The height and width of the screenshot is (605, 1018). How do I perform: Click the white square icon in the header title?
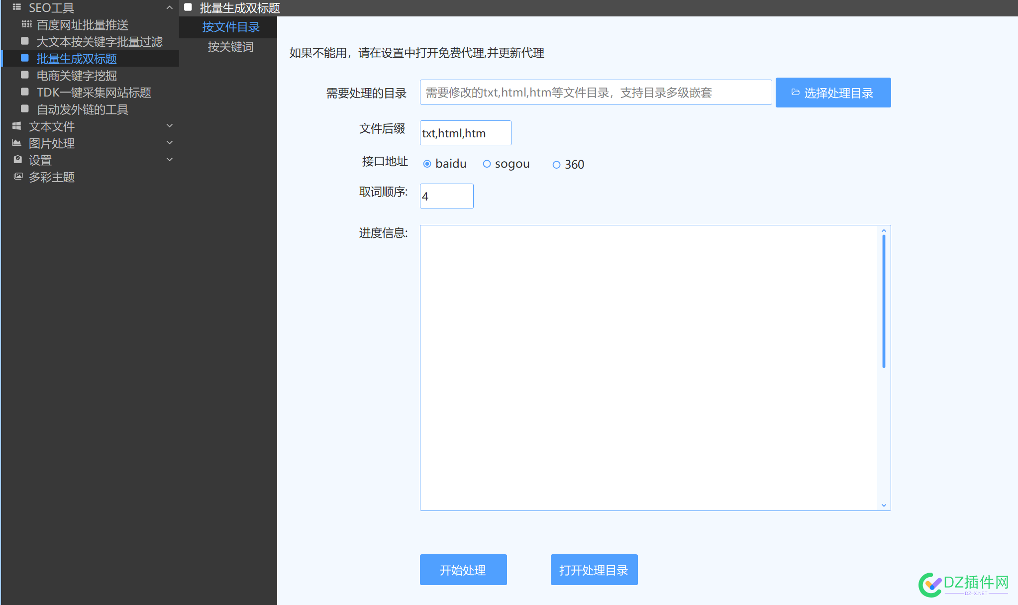click(x=188, y=7)
